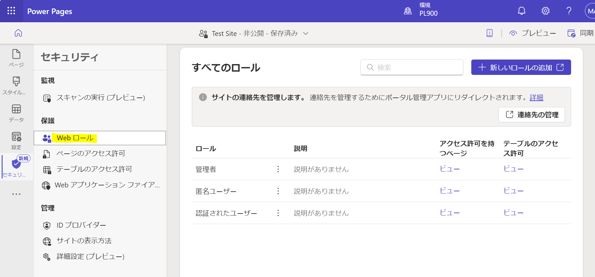
Task: Click 新しいロールの追加 button
Action: [521, 67]
